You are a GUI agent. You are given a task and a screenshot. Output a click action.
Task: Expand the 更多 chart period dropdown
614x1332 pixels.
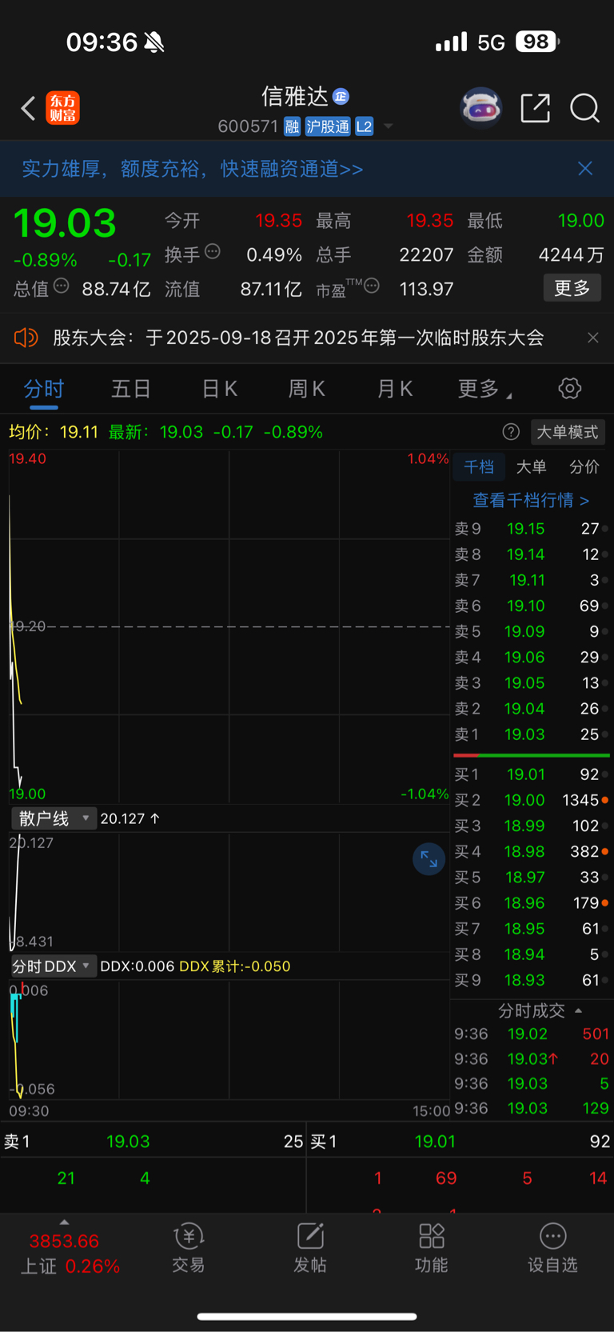pyautogui.click(x=484, y=389)
